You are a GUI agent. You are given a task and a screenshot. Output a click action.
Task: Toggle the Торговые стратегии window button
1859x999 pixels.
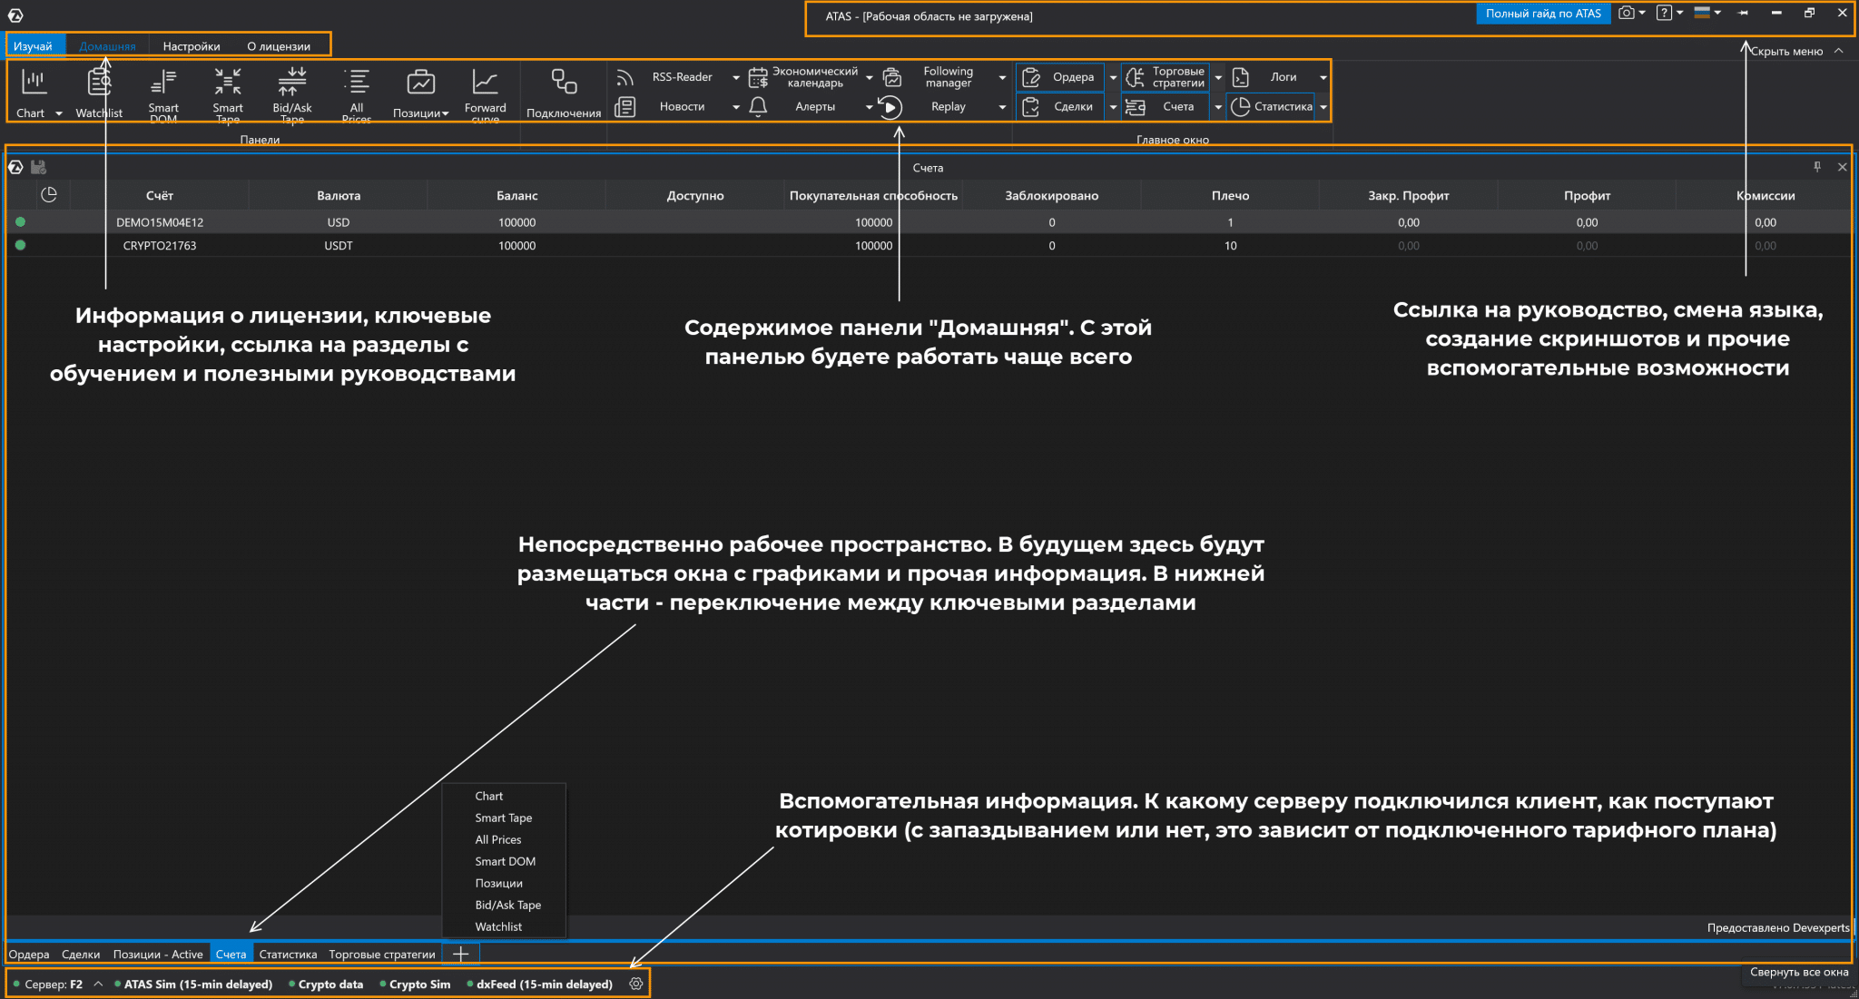point(1166,77)
